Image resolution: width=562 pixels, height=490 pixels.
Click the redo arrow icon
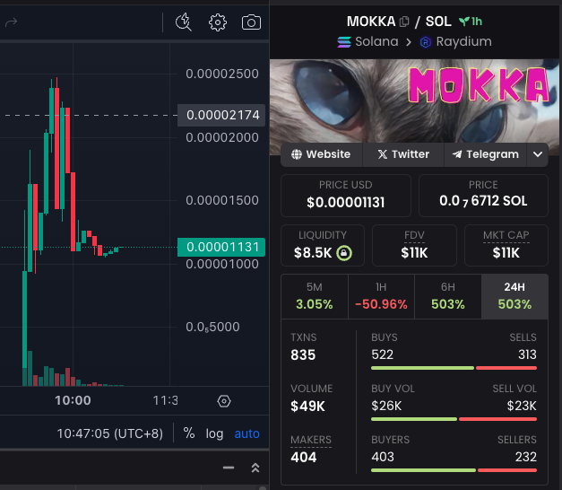(11, 22)
